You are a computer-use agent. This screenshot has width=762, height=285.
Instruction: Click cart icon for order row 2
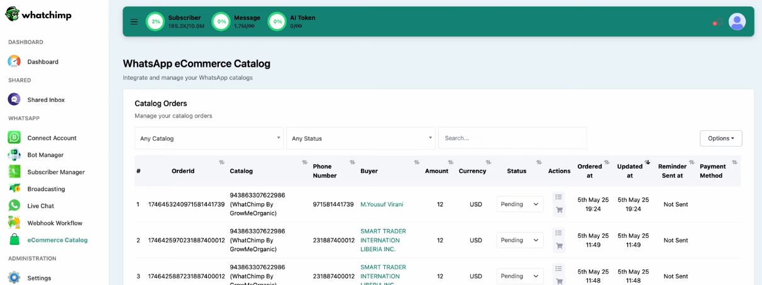[559, 246]
